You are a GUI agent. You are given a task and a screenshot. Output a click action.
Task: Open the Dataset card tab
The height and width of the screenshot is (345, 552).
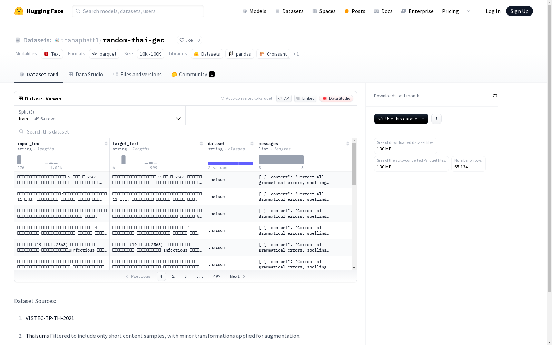point(39,75)
